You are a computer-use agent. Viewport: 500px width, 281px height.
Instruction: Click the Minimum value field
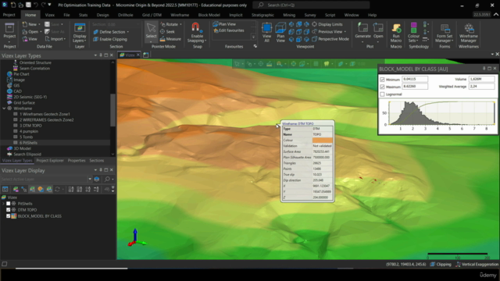(x=415, y=79)
